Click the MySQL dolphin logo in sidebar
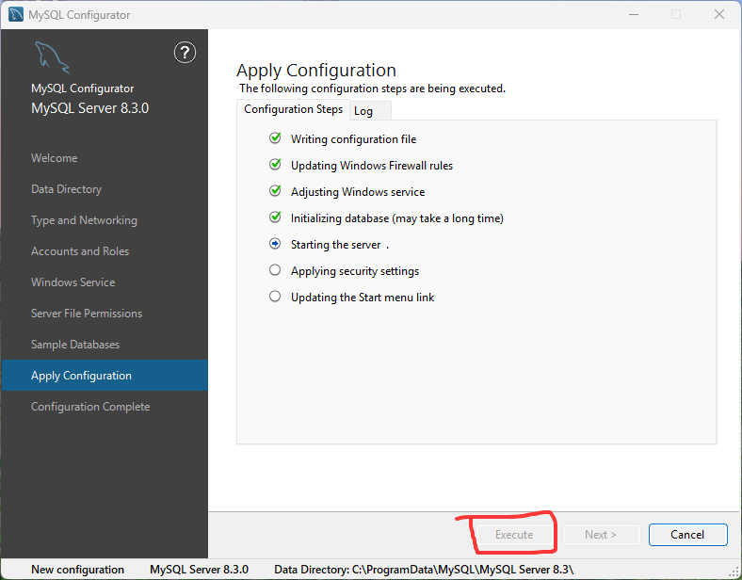Image resolution: width=742 pixels, height=580 pixels. pos(52,57)
